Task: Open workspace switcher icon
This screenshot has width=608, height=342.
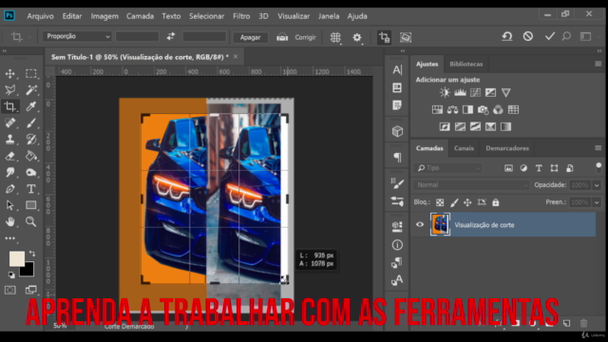Action: [x=585, y=36]
